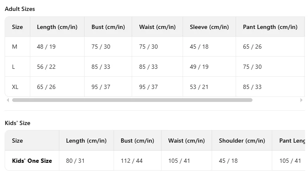Select the "112 / 44" bust cell
Viewport: 308px width, 172px height.
pyautogui.click(x=131, y=161)
